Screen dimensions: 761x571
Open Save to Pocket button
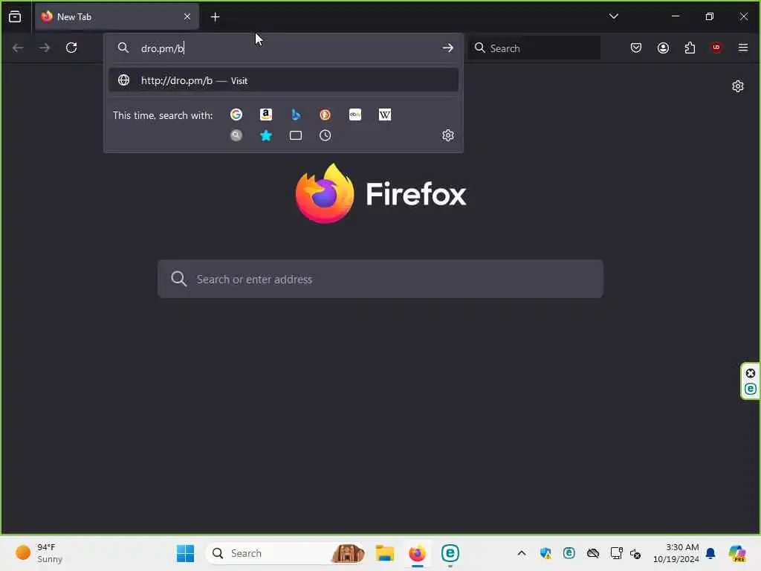(x=636, y=48)
